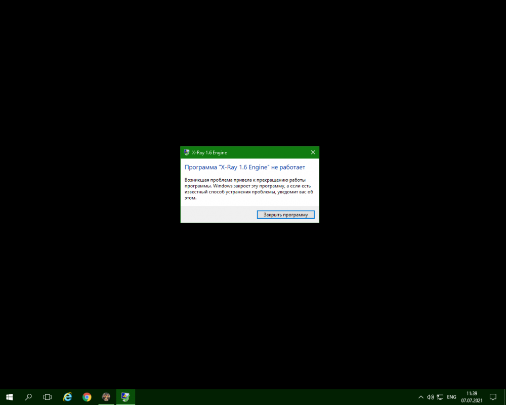Open Windows Search from the taskbar
The height and width of the screenshot is (405, 506).
coord(28,397)
